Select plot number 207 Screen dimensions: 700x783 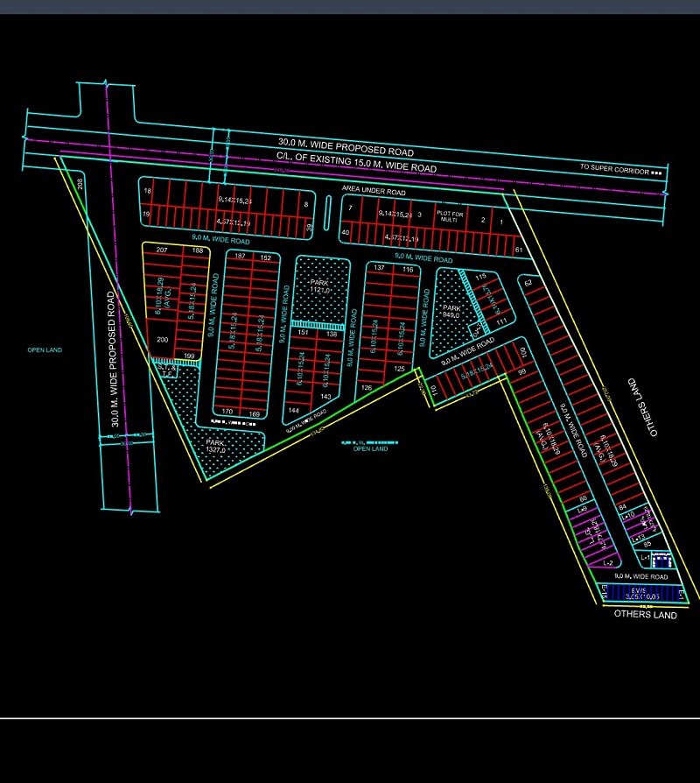coord(161,250)
